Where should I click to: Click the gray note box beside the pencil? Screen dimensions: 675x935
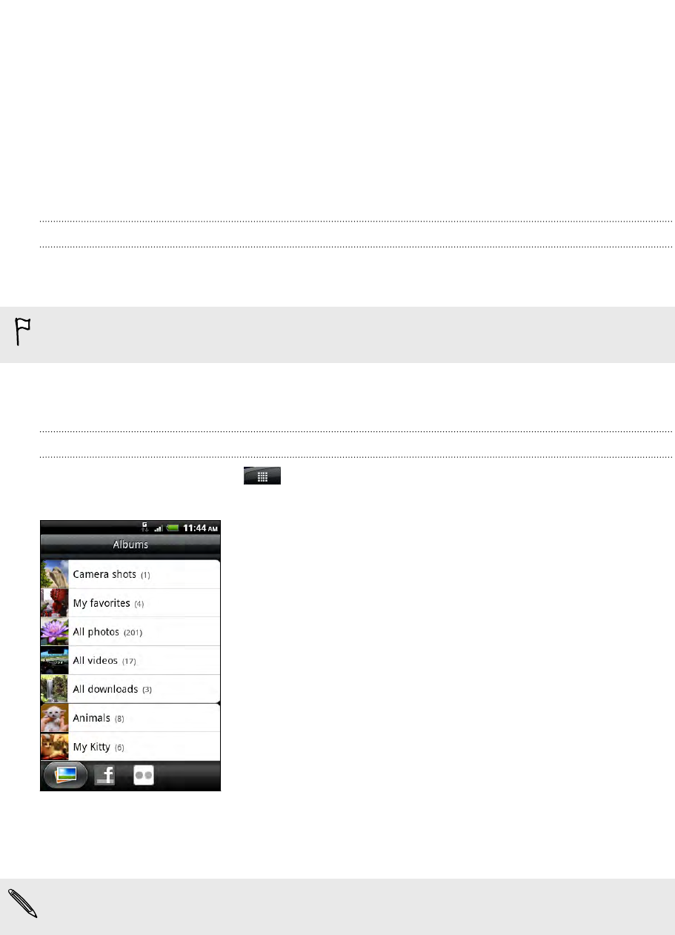[337, 908]
